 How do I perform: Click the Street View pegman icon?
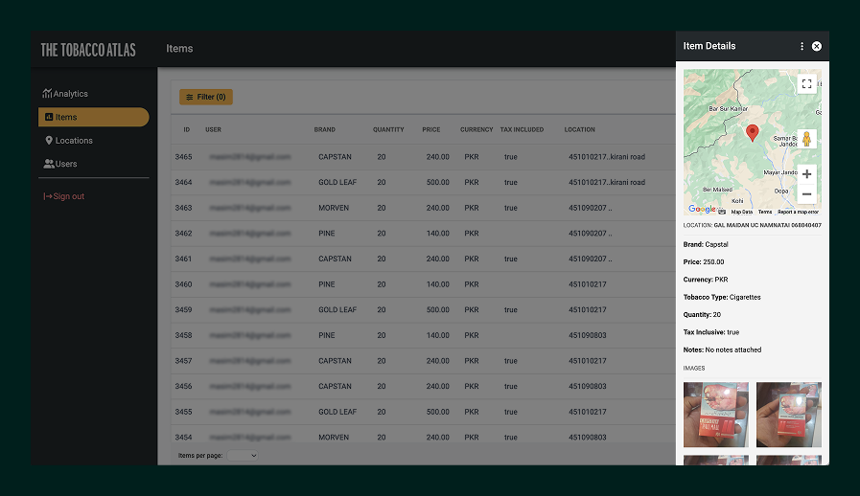807,139
